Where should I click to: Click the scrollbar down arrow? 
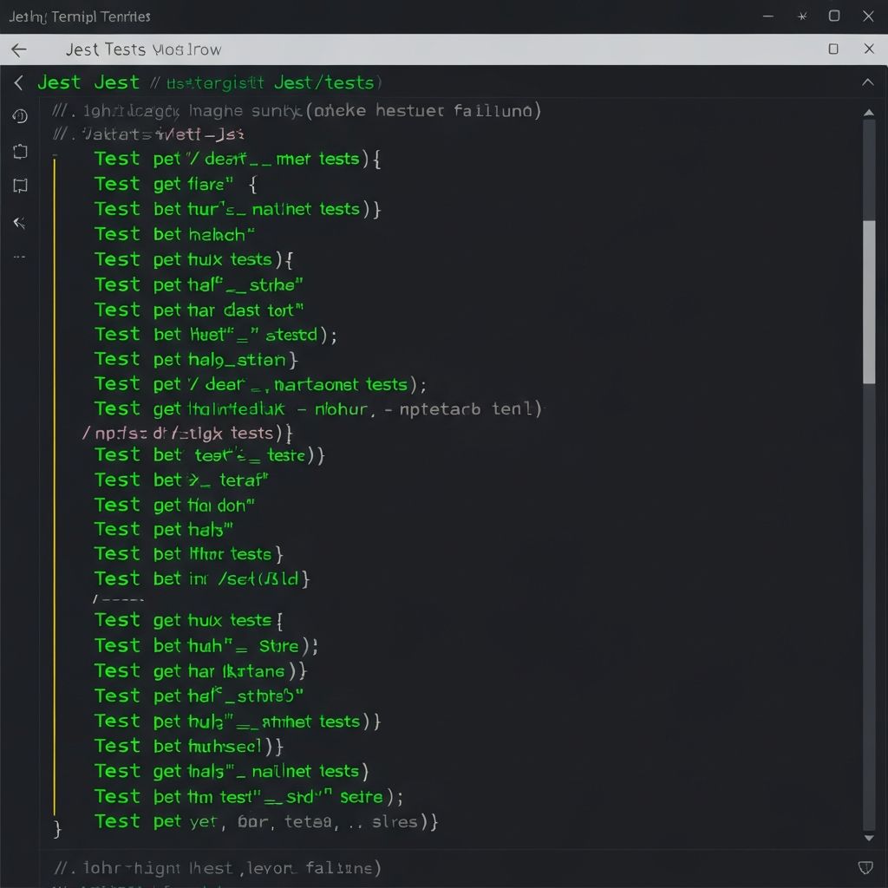point(869,838)
